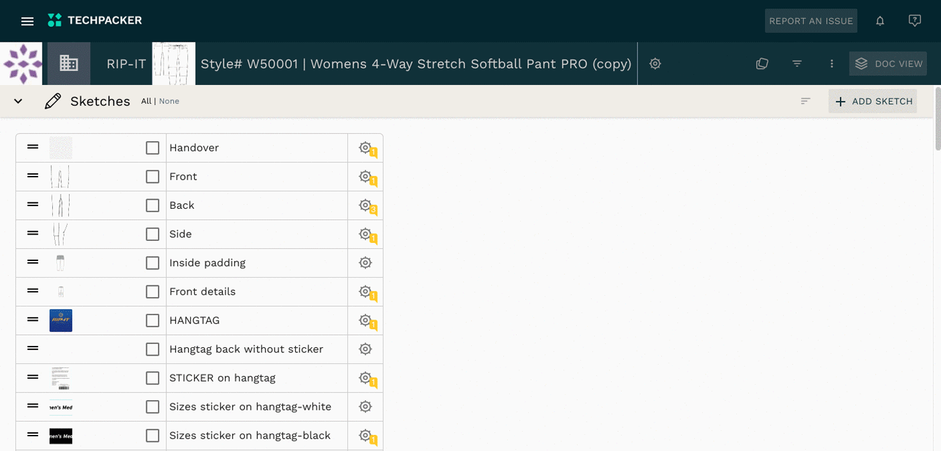Click the 'Handover' sketch name
This screenshot has height=451, width=941.
[x=194, y=148]
